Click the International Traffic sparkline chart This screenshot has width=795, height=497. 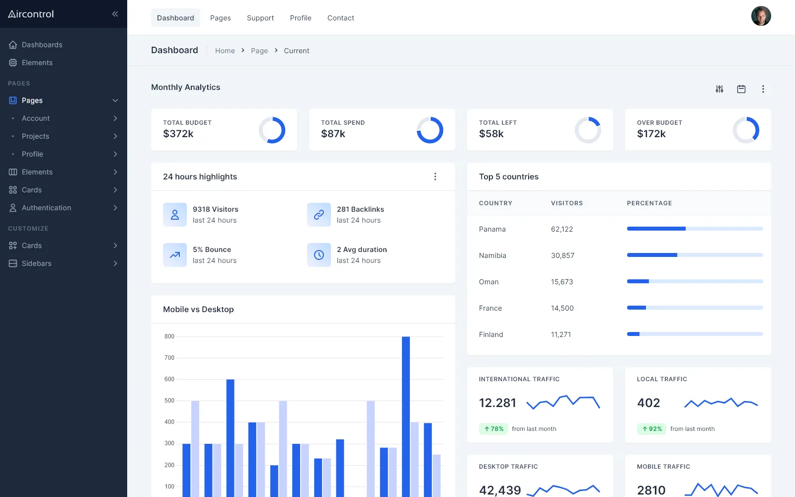click(563, 403)
